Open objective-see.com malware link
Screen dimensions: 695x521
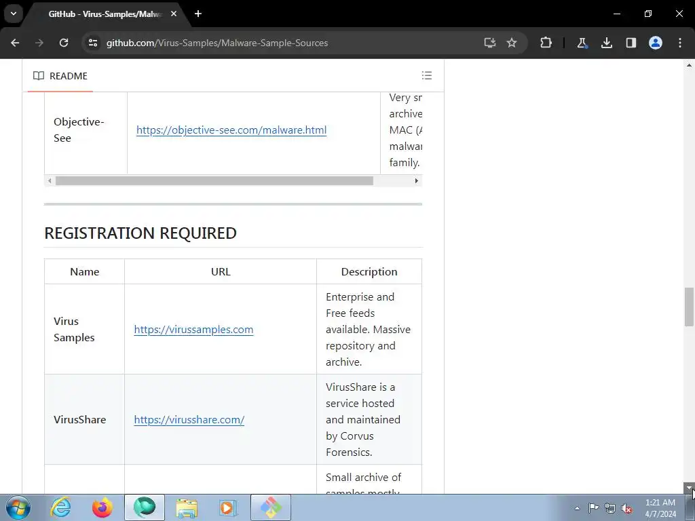[231, 130]
